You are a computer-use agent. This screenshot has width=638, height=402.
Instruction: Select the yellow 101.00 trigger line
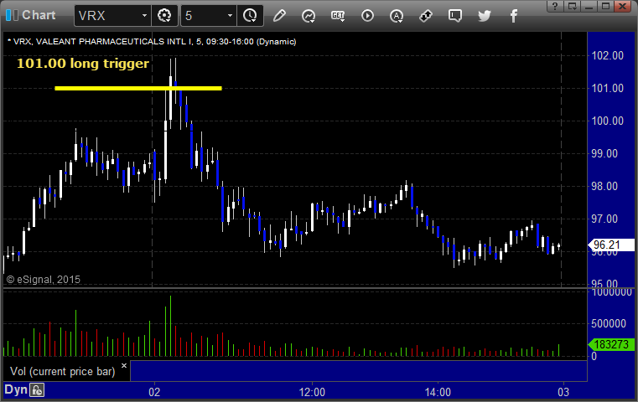click(138, 88)
